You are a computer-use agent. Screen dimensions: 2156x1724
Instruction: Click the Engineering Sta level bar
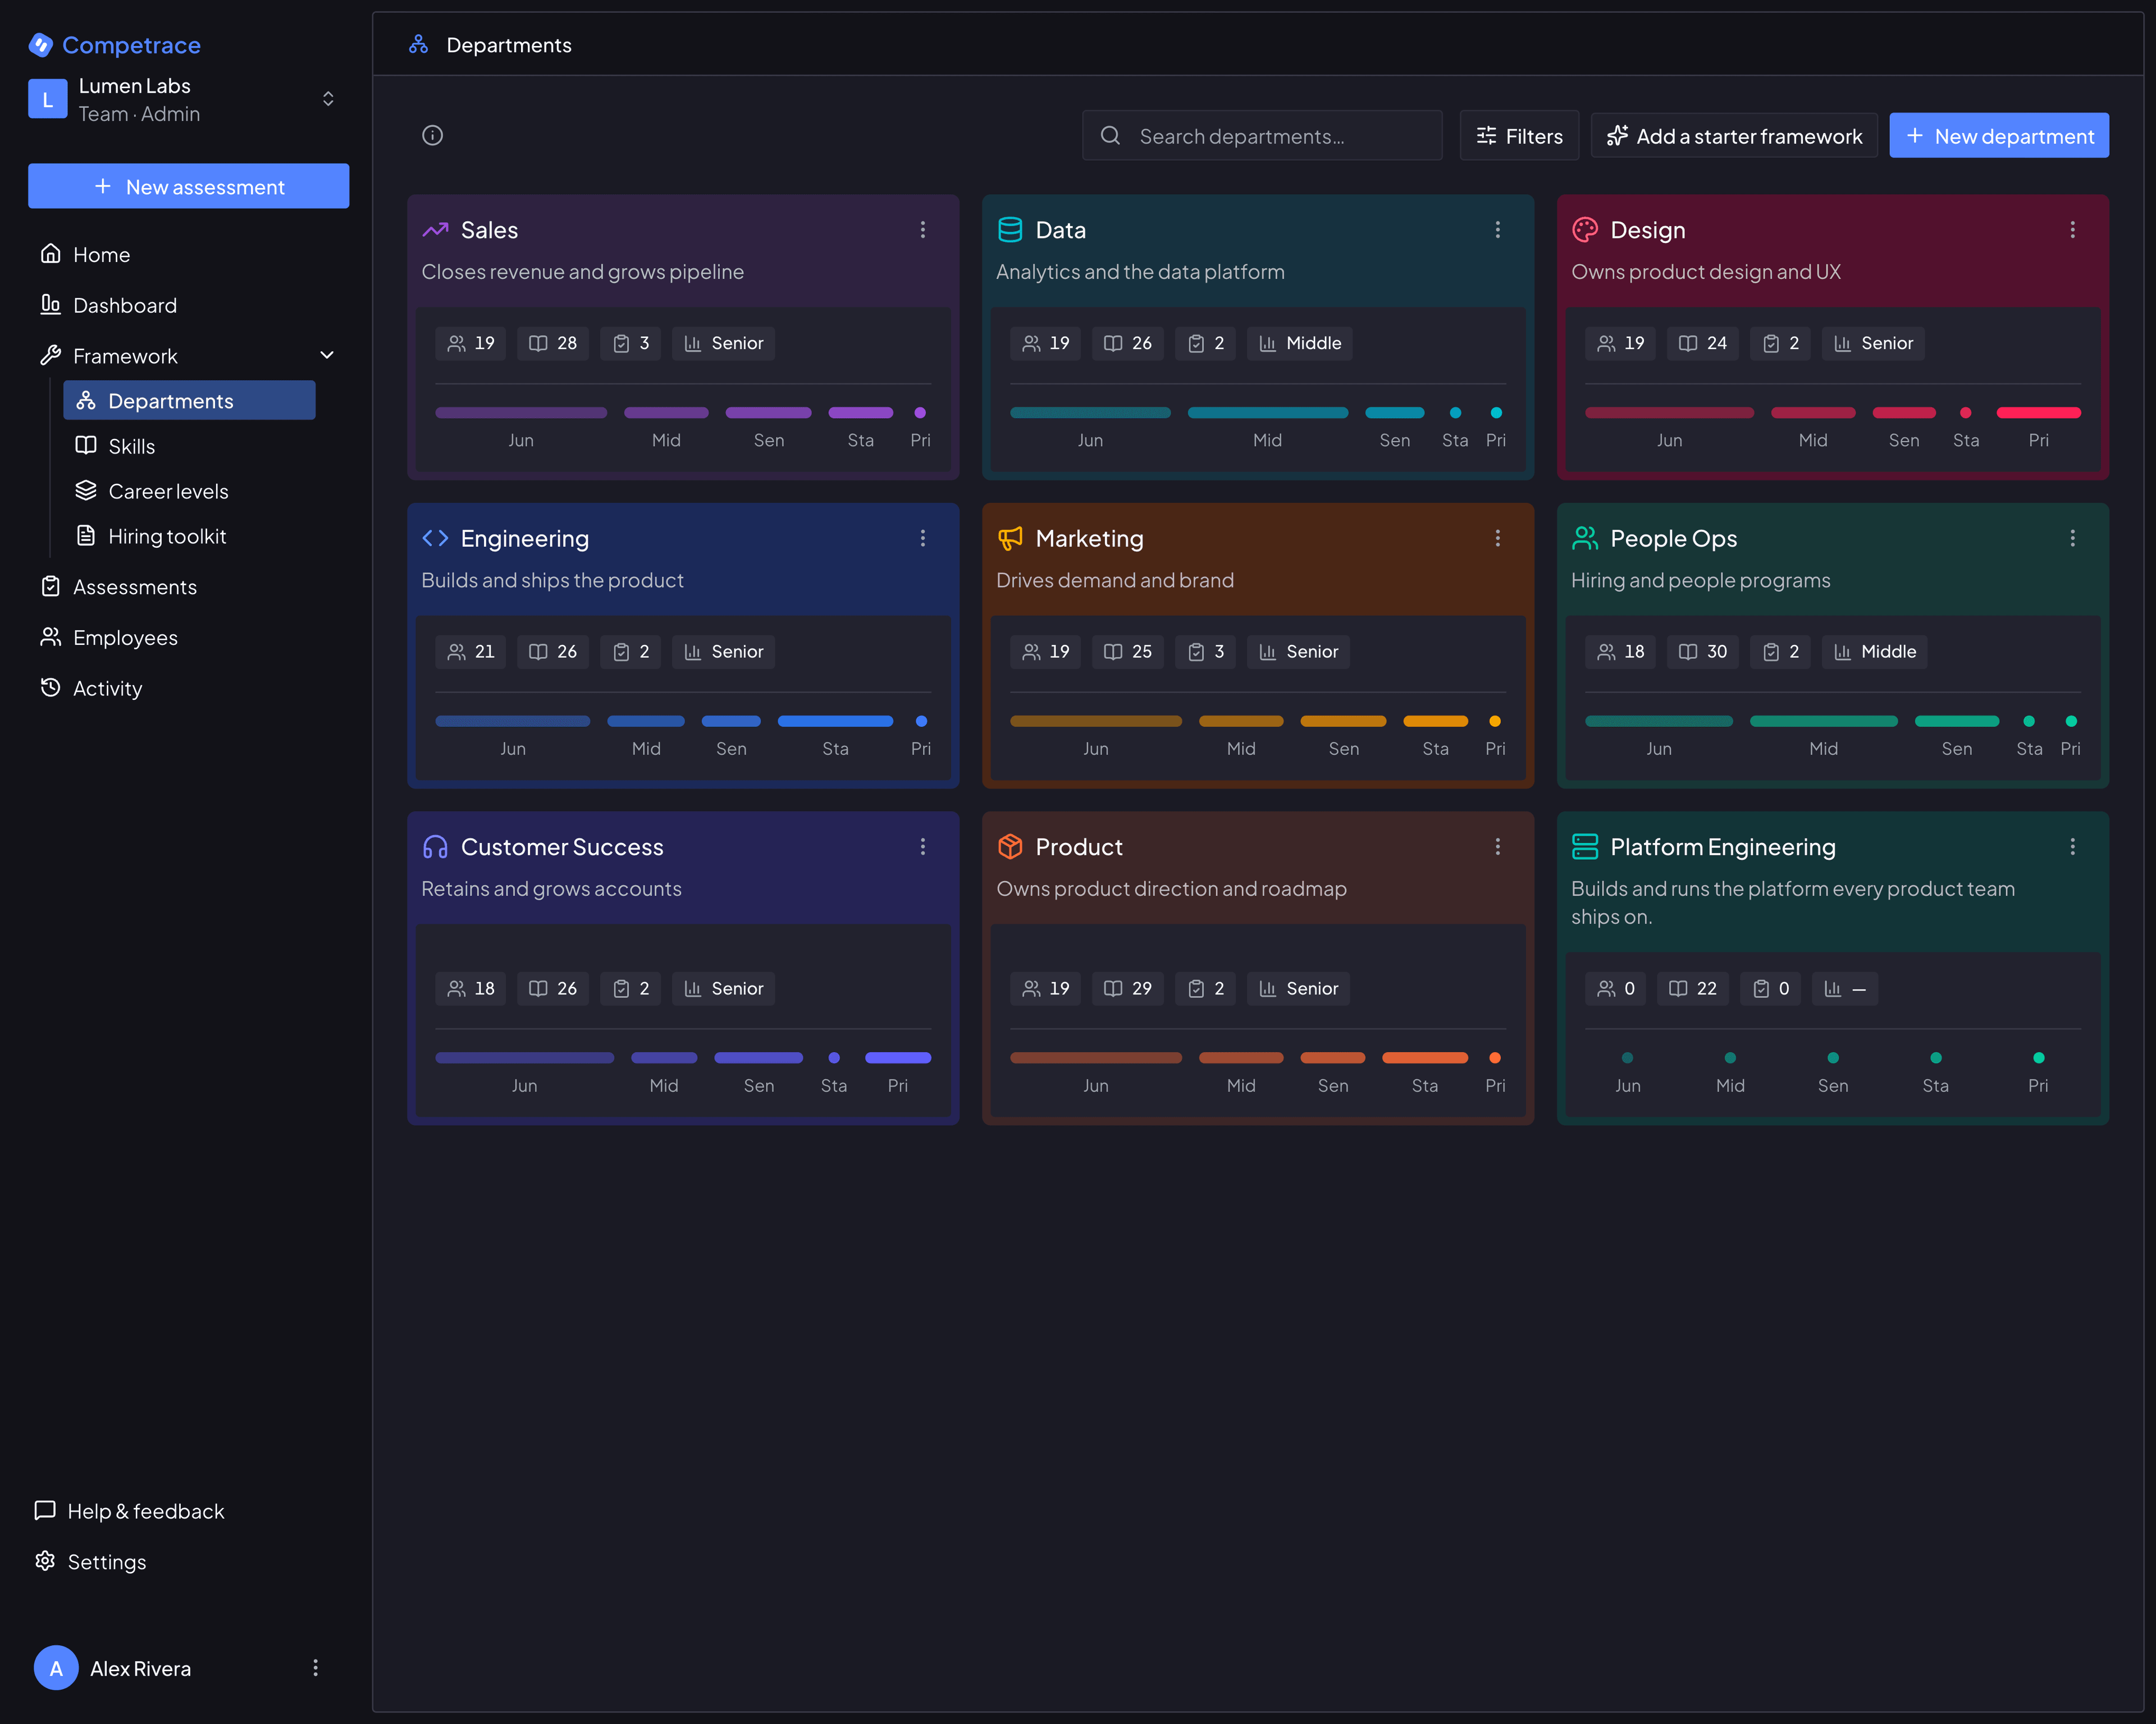coord(835,721)
